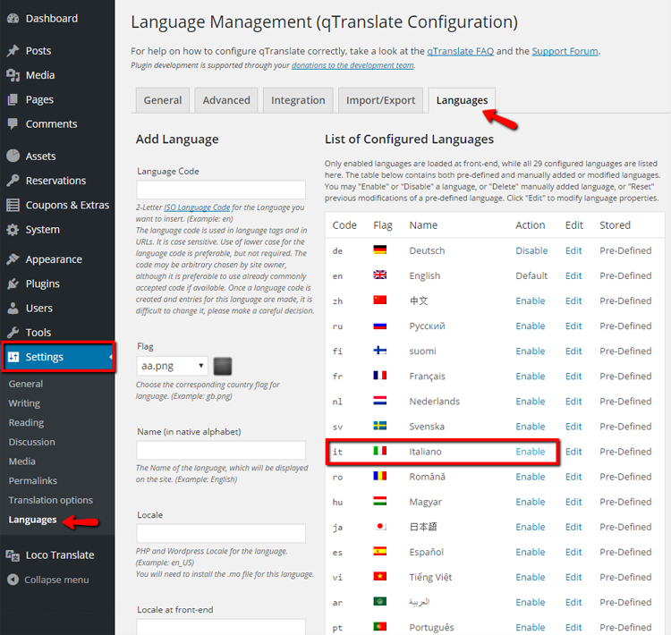Click the Japanese flag in the ja row
Viewport: 671px width, 635px height.
click(x=380, y=526)
